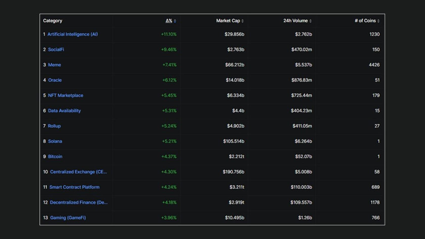The image size is (425, 239).
Task: Click the Category column header
Action: pos(52,21)
